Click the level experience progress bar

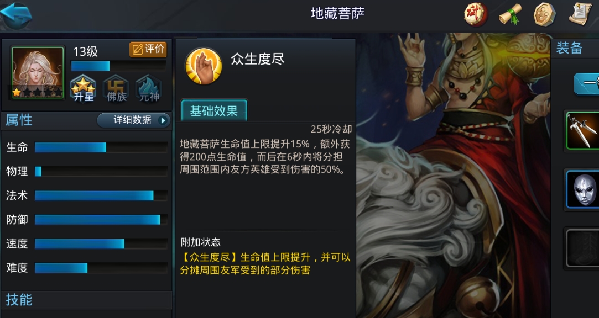[118, 66]
